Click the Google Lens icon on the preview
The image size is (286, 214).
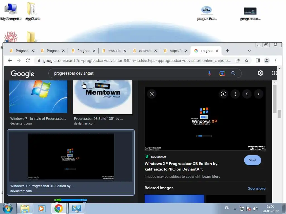click(223, 94)
